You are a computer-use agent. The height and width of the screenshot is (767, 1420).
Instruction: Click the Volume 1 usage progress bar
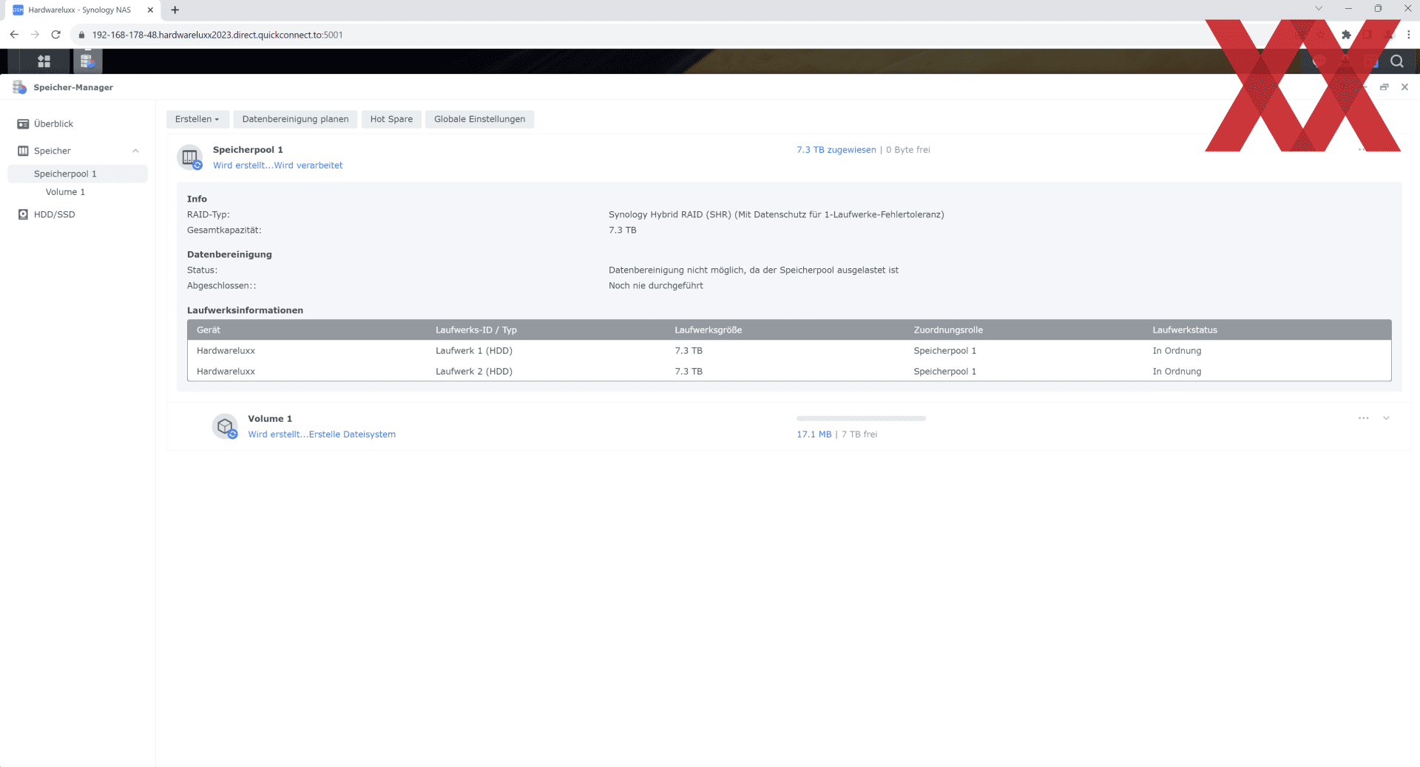861,418
